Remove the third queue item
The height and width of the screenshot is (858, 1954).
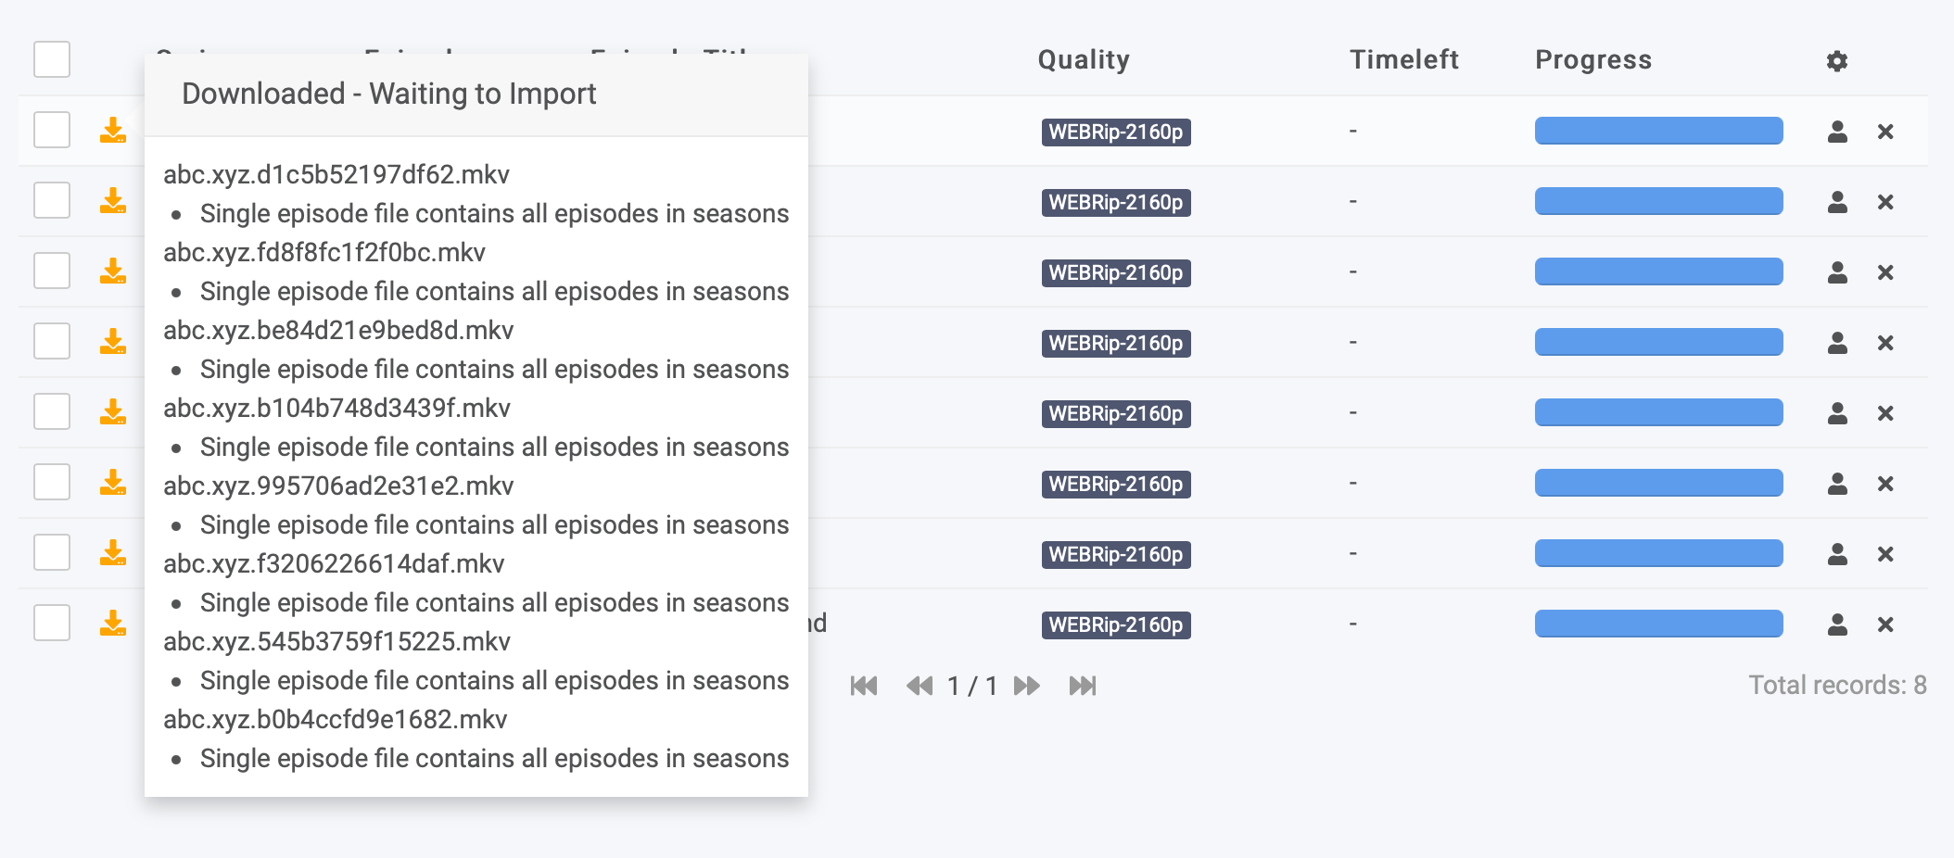[1884, 272]
